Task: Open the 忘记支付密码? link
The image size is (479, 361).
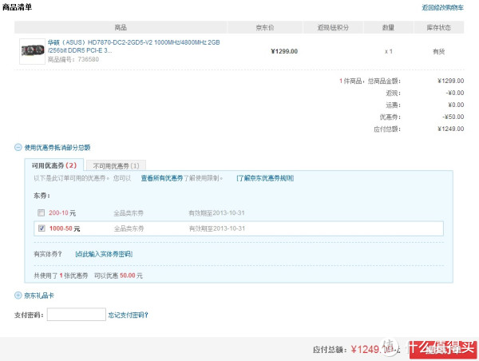Action: pos(128,315)
